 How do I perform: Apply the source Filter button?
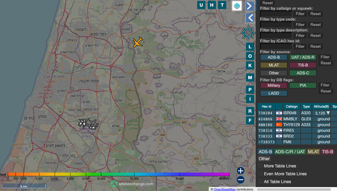pyautogui.click(x=325, y=57)
